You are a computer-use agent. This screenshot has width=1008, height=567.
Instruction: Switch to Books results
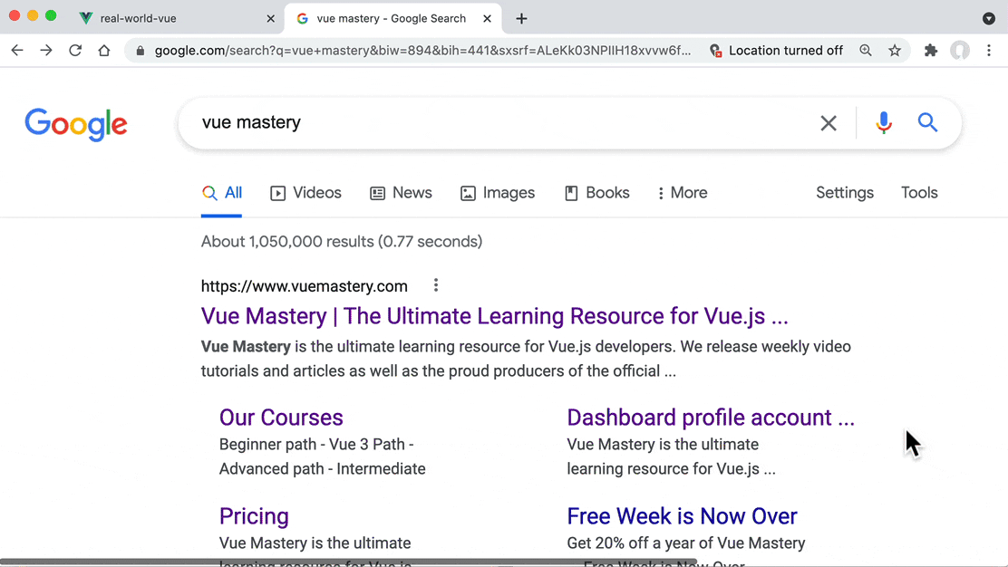pos(597,193)
